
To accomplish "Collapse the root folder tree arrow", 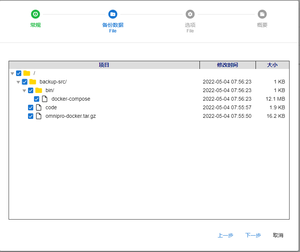I will 12,73.
